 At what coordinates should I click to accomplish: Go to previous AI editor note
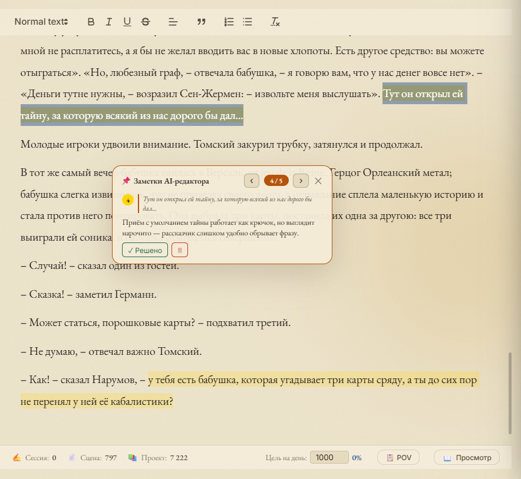click(252, 181)
